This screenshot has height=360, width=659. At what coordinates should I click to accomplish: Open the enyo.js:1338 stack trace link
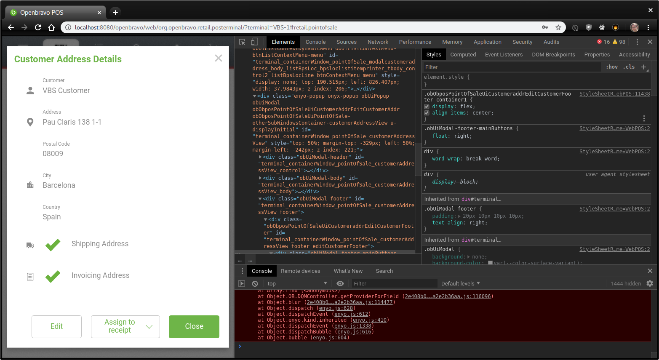pos(353,326)
